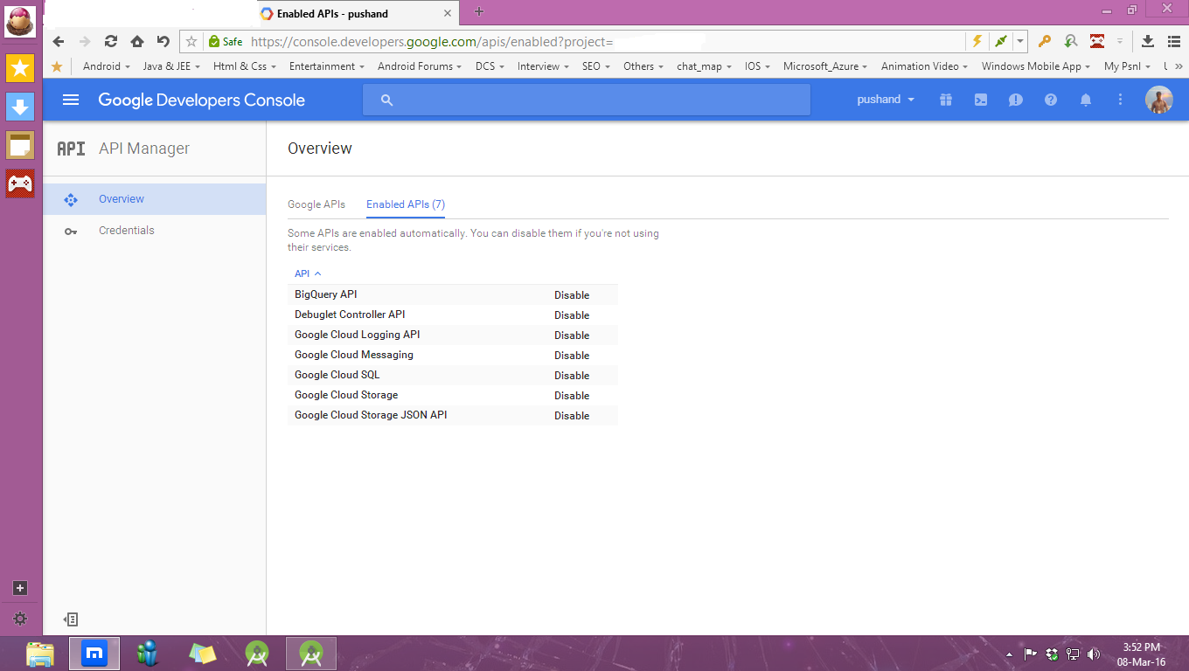Disable Google Cloud Storage JSON API
This screenshot has height=671, width=1189.
click(x=572, y=416)
